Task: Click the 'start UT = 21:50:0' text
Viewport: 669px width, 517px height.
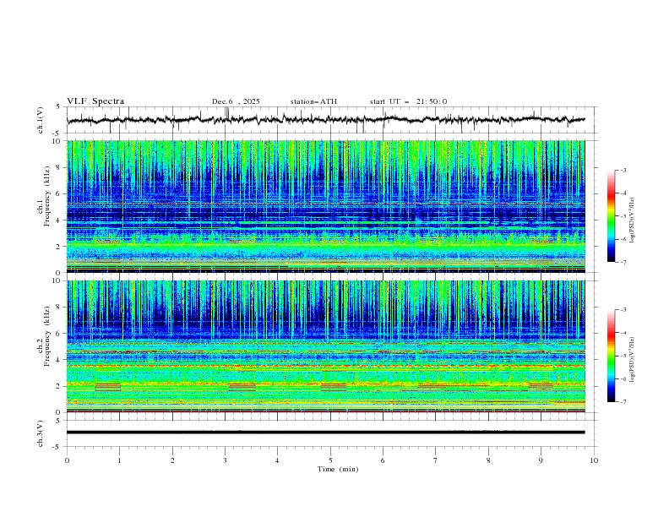Action: pyautogui.click(x=408, y=101)
